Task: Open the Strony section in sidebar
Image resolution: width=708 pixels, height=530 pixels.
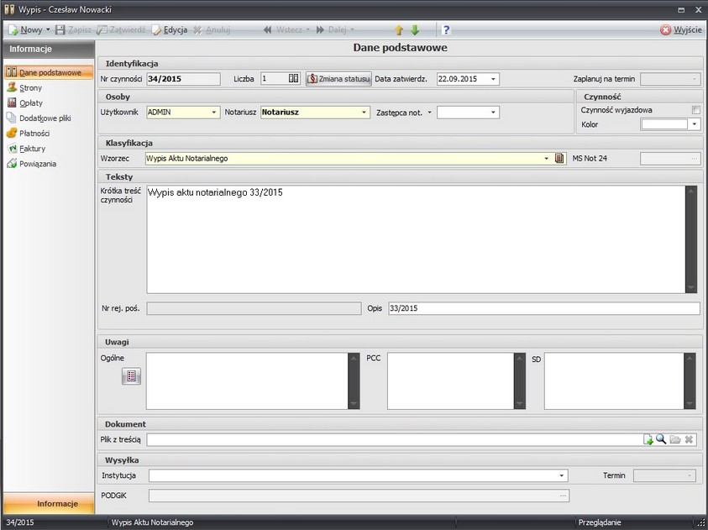Action: pos(30,87)
